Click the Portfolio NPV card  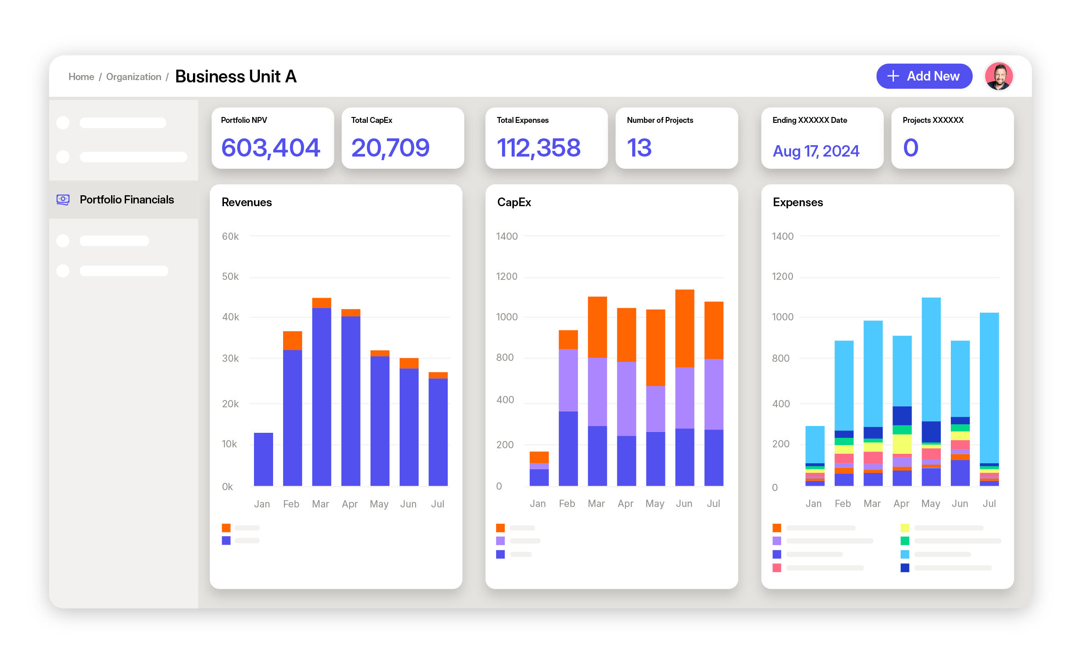click(x=272, y=137)
